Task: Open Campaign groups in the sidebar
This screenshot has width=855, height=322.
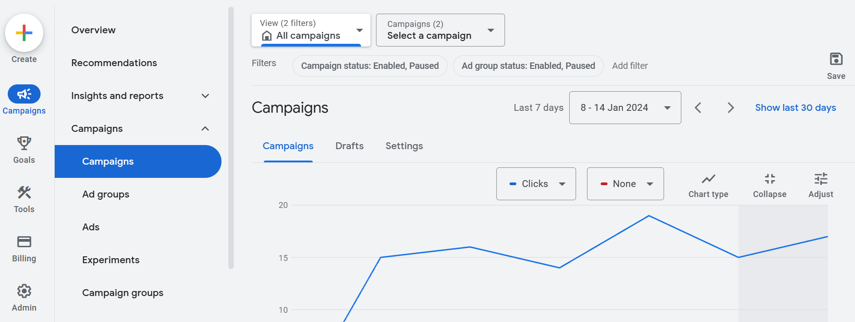Action: 123,293
